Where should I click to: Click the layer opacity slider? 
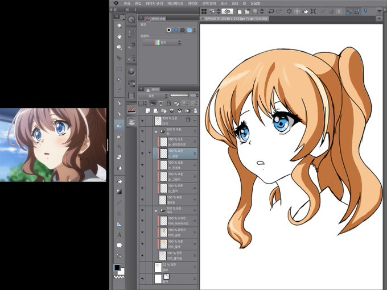[x=179, y=95]
